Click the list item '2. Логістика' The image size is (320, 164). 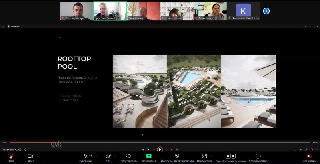click(x=69, y=100)
